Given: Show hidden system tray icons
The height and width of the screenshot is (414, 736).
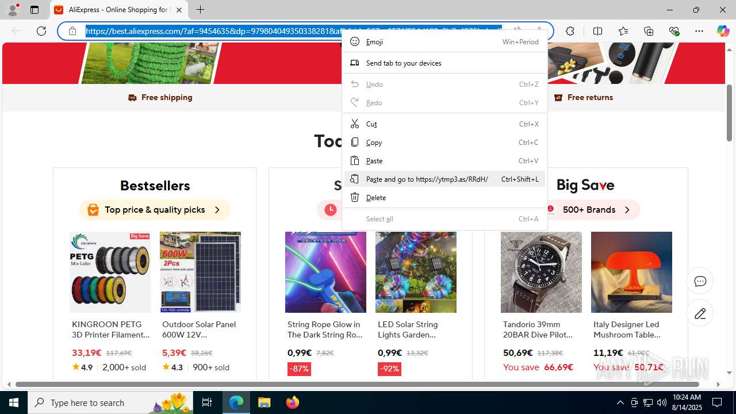Looking at the screenshot, I should (x=620, y=402).
